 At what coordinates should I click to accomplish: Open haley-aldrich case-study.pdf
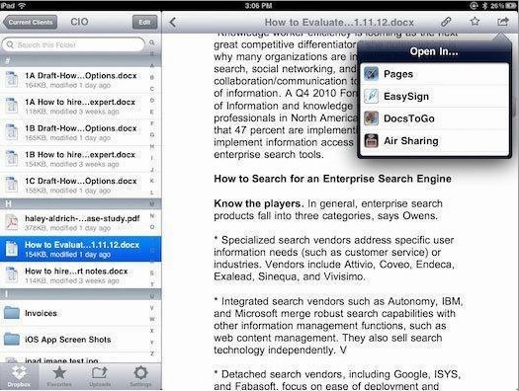[x=74, y=223]
